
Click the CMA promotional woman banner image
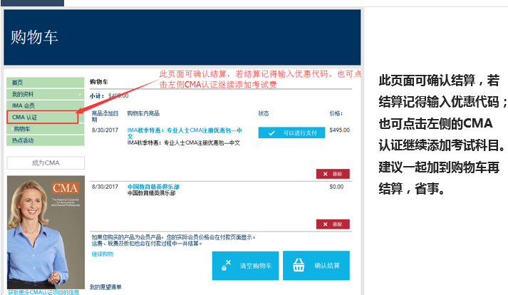[x=46, y=232]
